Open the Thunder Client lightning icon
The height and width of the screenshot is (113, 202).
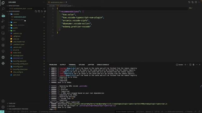(x=3, y=45)
